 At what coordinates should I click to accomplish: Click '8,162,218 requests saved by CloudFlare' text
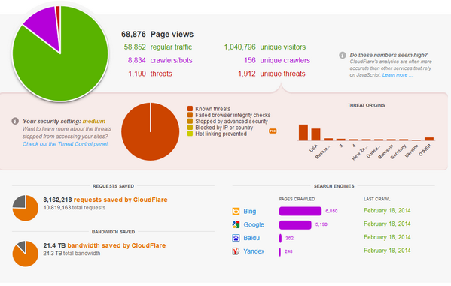click(105, 200)
